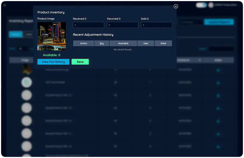Dismiss the Product inventory dialog with the X
The width and height of the screenshot is (244, 158).
point(176,6)
